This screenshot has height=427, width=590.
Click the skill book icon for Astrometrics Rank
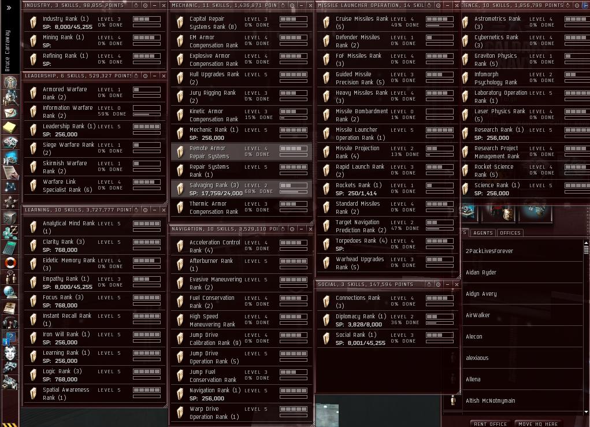(x=465, y=23)
